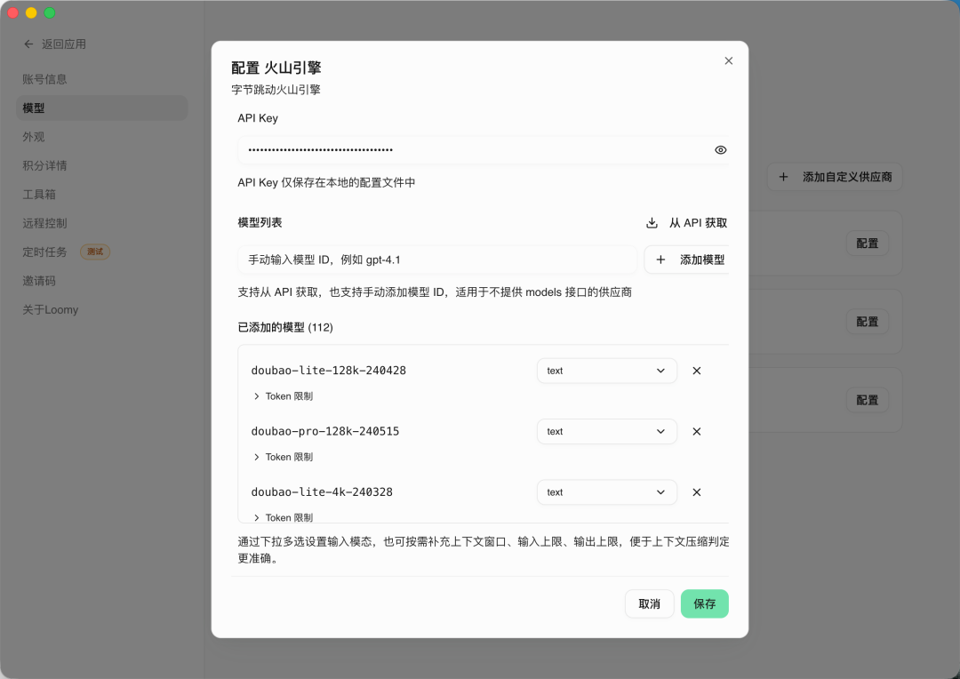The height and width of the screenshot is (679, 960).
Task: Go back via 返回应用
Action: click(54, 44)
